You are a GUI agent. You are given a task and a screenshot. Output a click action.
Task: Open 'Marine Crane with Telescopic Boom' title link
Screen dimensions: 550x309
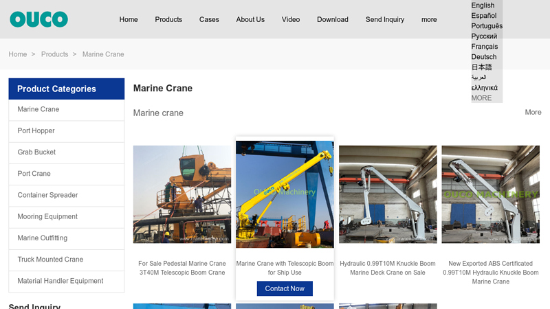tap(285, 268)
